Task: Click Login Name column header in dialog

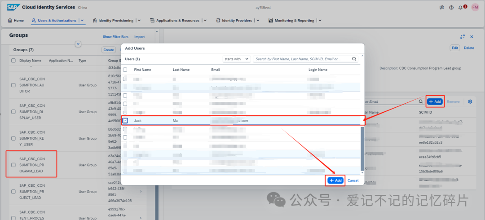Action: (318, 70)
